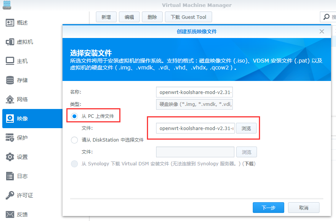
Task: Go to 虚拟机 section label
Action: 25,42
